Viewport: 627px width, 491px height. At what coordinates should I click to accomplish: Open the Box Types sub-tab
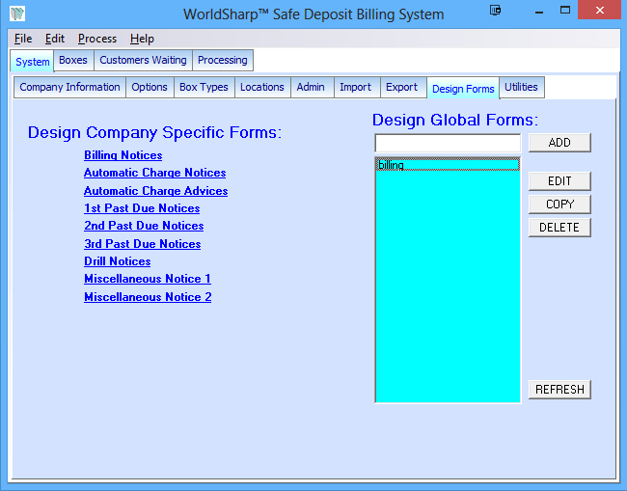click(204, 87)
